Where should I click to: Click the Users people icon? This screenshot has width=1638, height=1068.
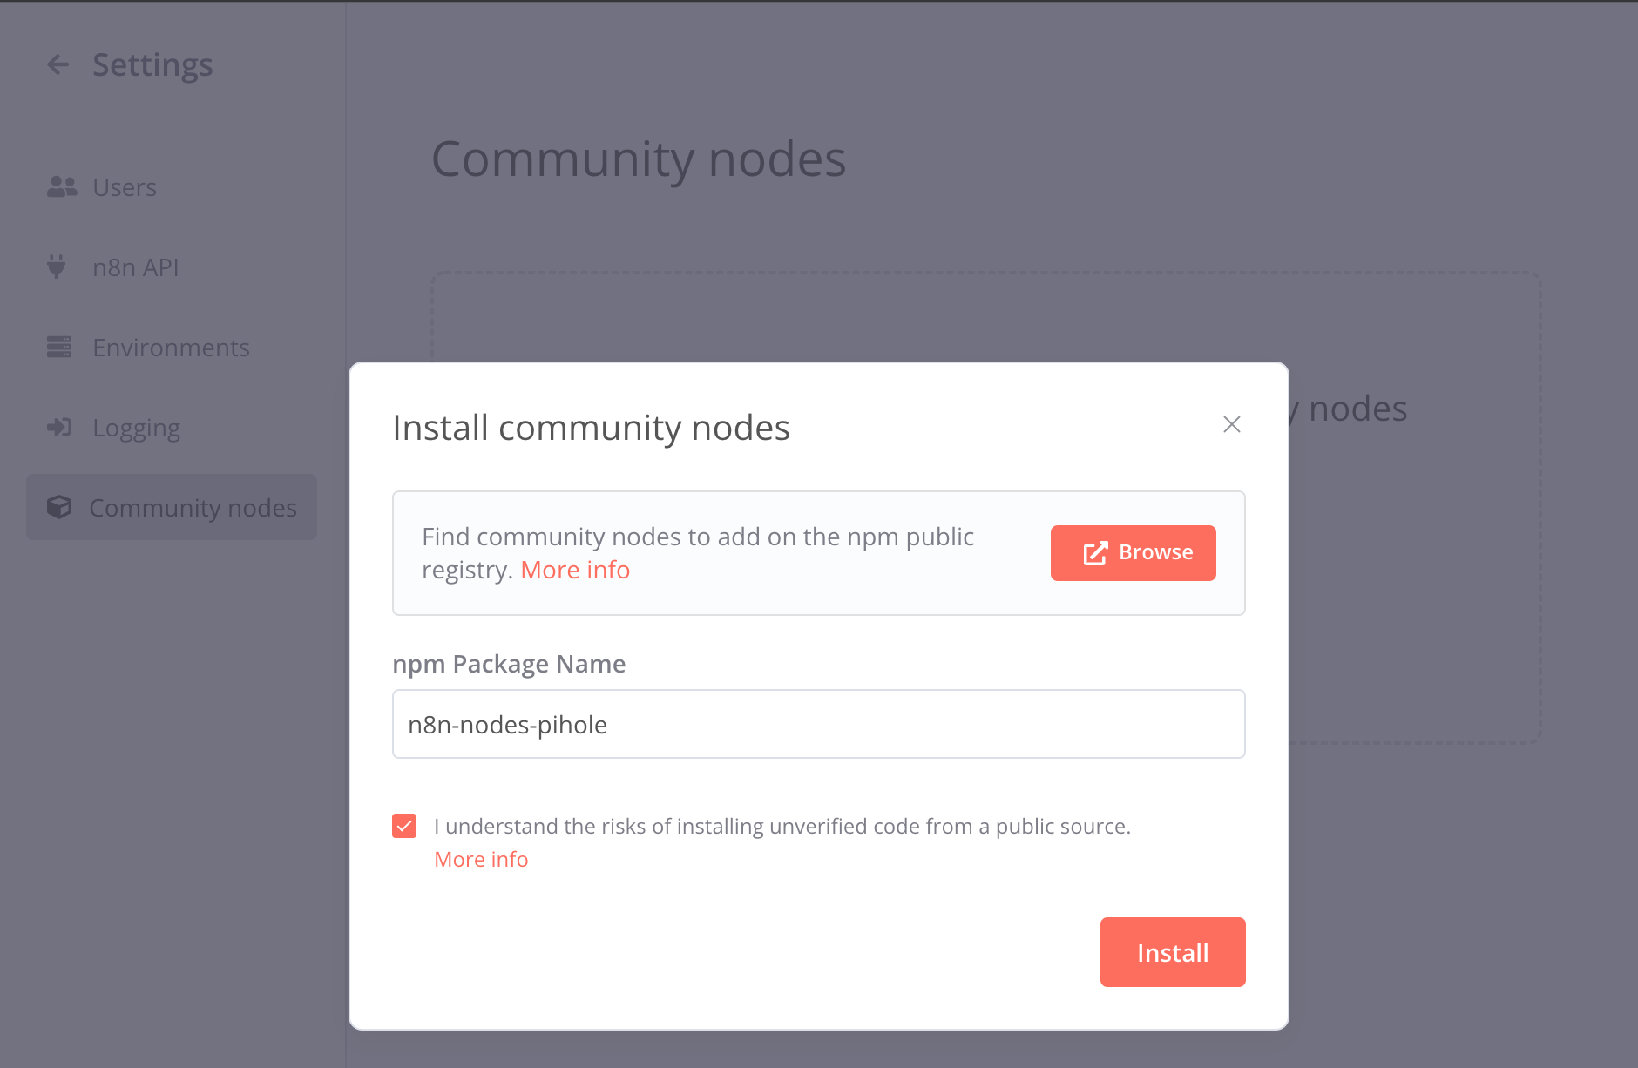[x=62, y=186]
